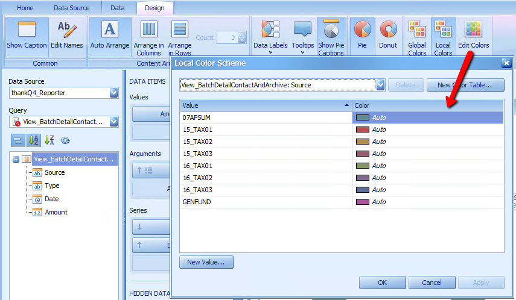Close the Local Color Scheme dialog
The width and height of the screenshot is (516, 300).
506,63
